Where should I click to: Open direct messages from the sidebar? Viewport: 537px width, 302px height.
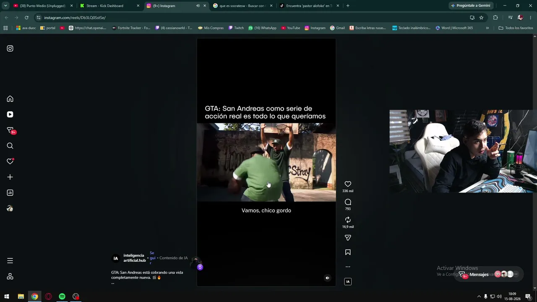(x=10, y=130)
